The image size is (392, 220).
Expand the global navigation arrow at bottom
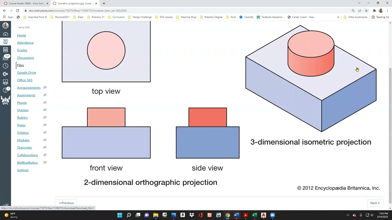tap(6, 205)
